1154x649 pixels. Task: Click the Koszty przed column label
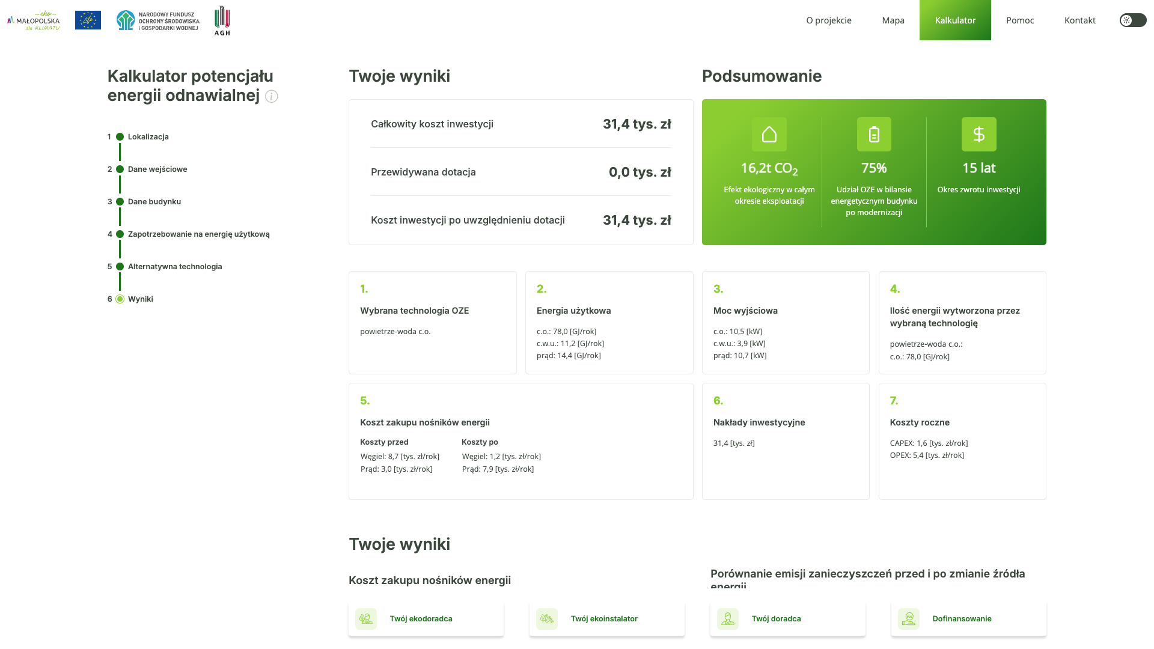(x=384, y=442)
